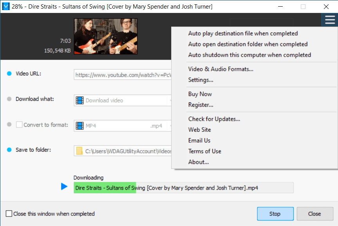Open the hamburger menu icon
This screenshot has width=338, height=226.
click(x=330, y=20)
